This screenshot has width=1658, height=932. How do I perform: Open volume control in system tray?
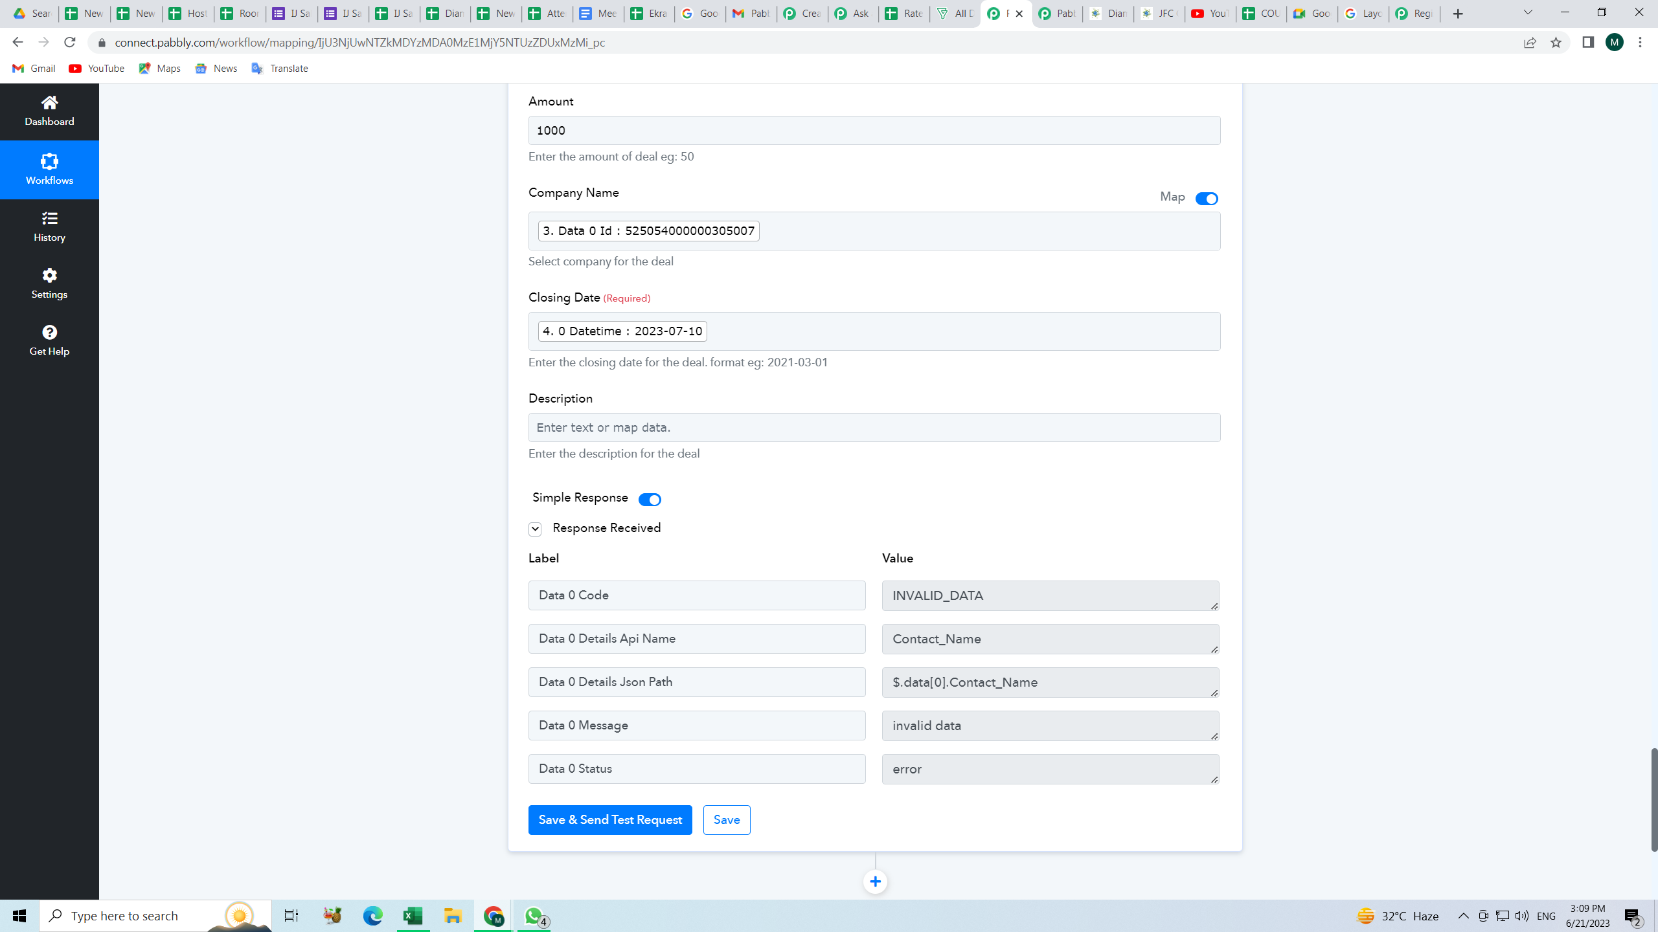pyautogui.click(x=1522, y=915)
